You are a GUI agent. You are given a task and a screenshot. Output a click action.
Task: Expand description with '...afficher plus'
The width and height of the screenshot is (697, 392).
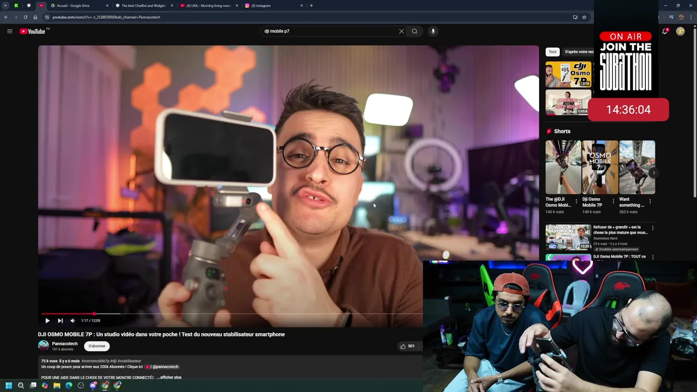tap(169, 377)
